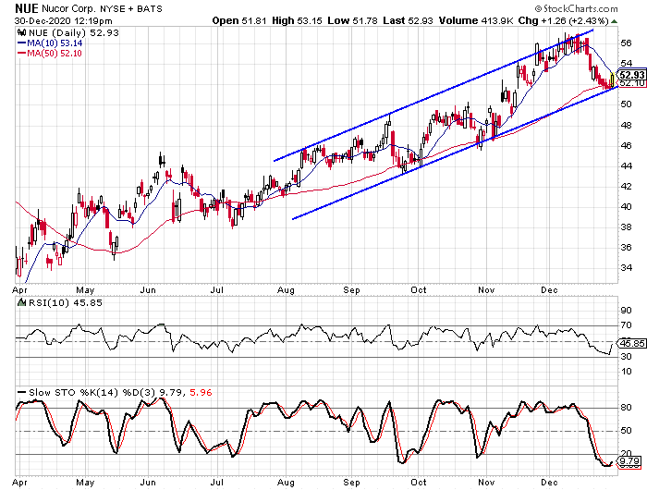Click the red 52.10 MA tag on price axis
The height and width of the screenshot is (490, 647).
(x=632, y=83)
